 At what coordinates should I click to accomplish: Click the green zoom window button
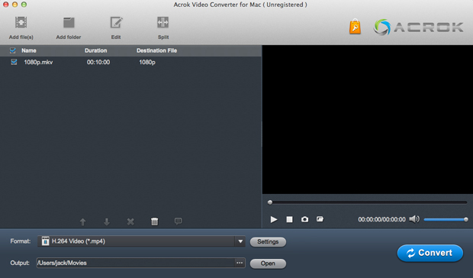pos(24,5)
